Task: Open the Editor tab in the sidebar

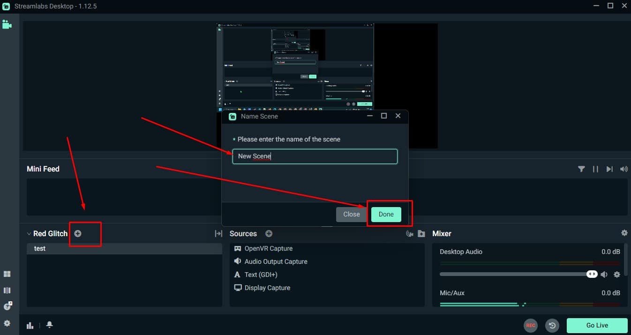Action: [7, 24]
